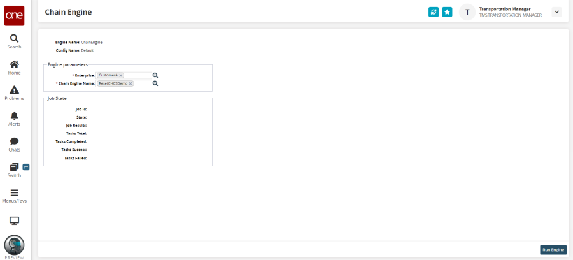The image size is (573, 260).
Task: Go to Home in the sidebar
Action: point(14,67)
